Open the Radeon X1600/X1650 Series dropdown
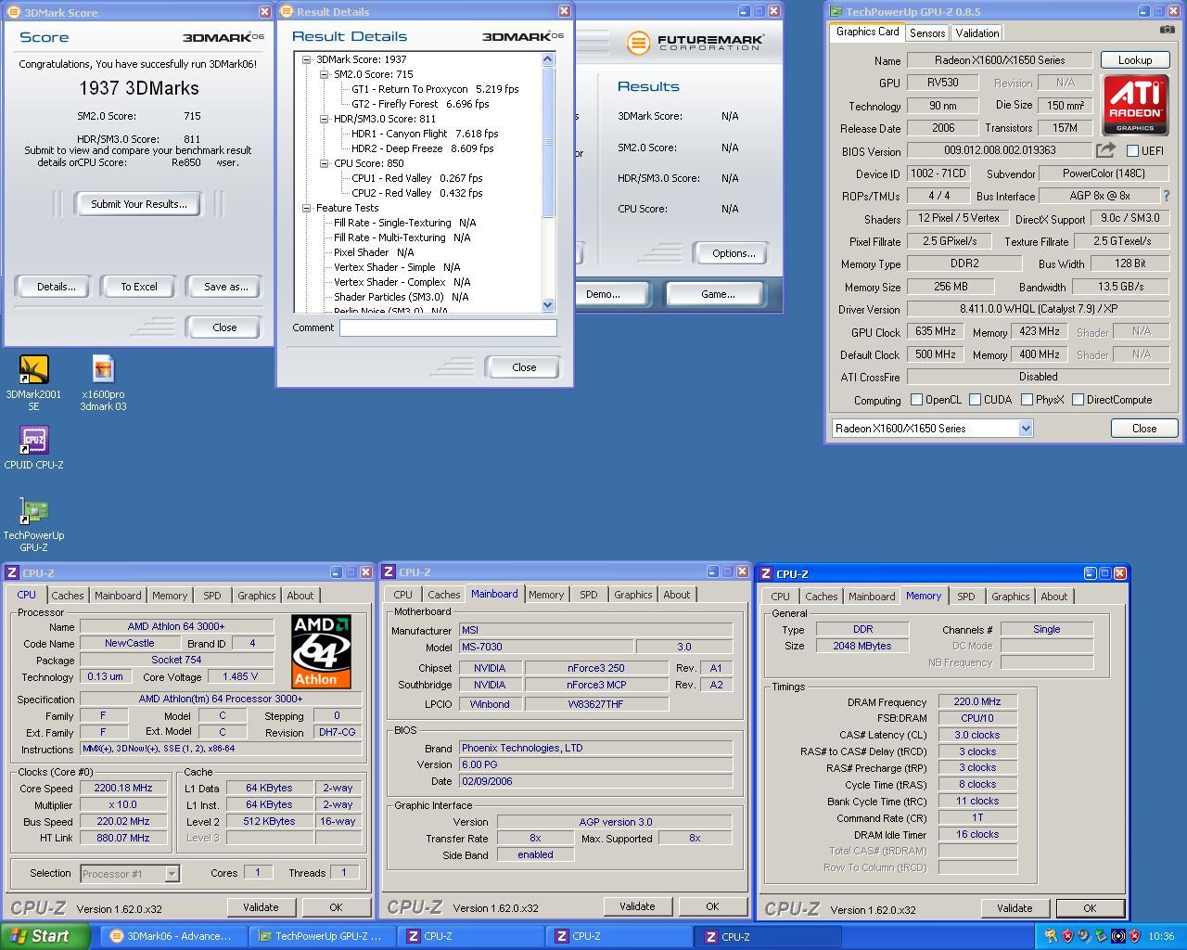Viewport: 1187px width, 950px height. [x=1026, y=429]
